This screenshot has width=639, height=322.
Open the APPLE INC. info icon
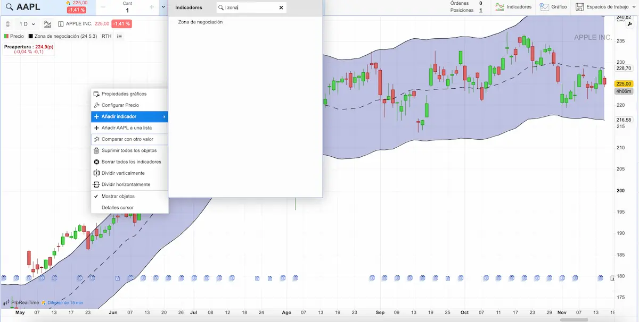click(61, 24)
